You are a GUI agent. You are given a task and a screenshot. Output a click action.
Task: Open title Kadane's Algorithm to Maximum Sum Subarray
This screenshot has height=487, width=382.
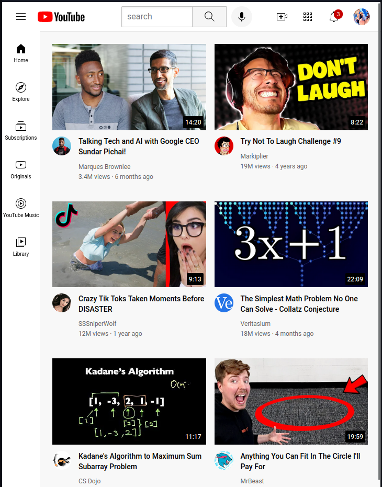click(140, 461)
